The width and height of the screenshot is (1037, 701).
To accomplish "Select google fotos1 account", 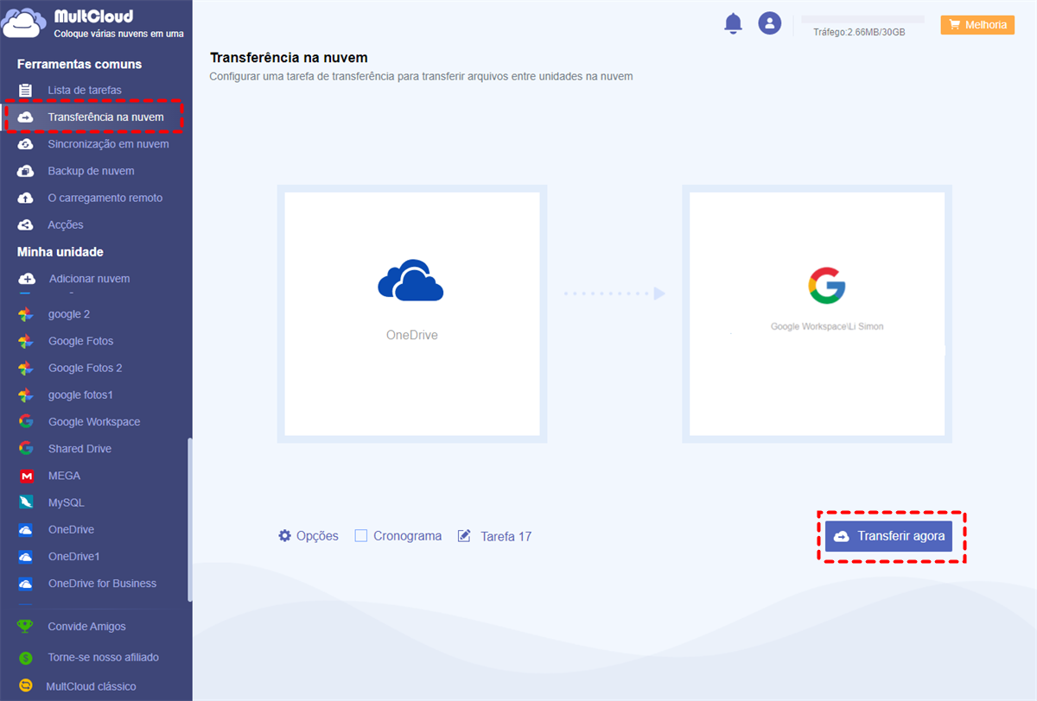I will (x=80, y=395).
